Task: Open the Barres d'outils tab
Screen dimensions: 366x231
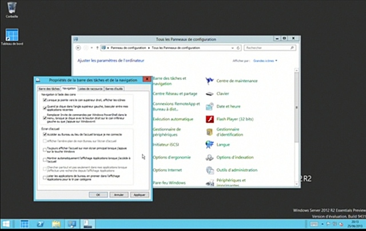Action: pyautogui.click(x=114, y=89)
